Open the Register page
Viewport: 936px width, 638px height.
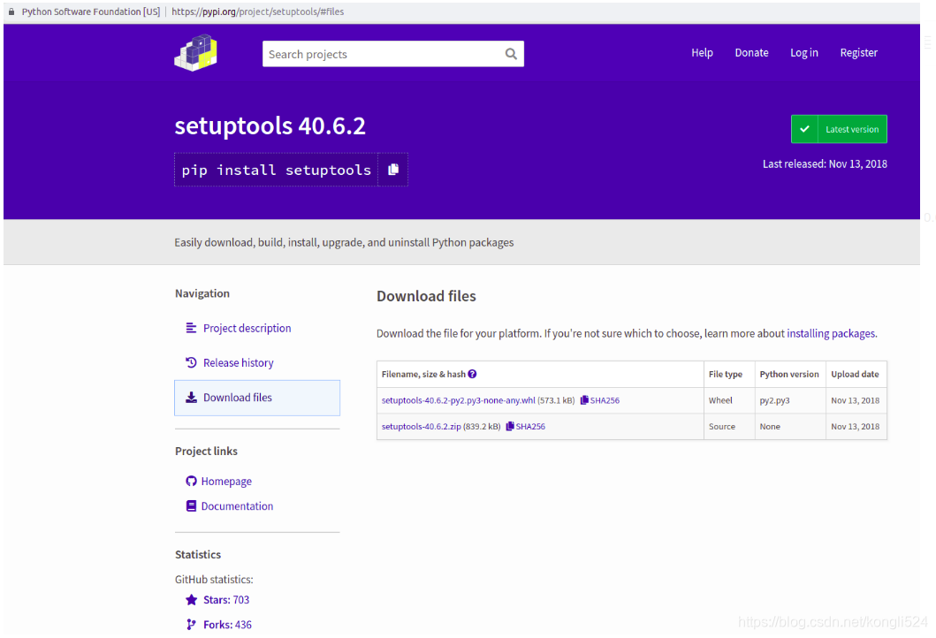[x=858, y=52]
